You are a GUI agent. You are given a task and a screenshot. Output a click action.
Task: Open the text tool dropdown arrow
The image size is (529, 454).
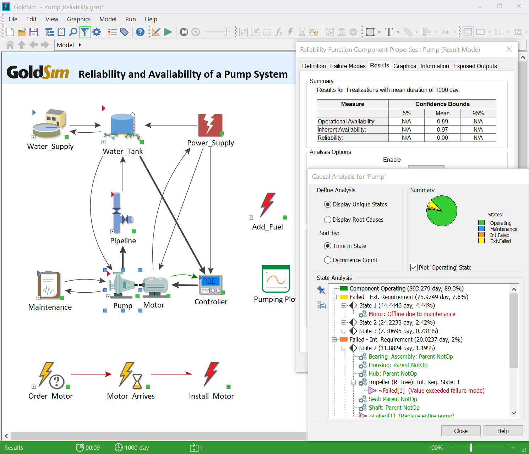pos(398,32)
